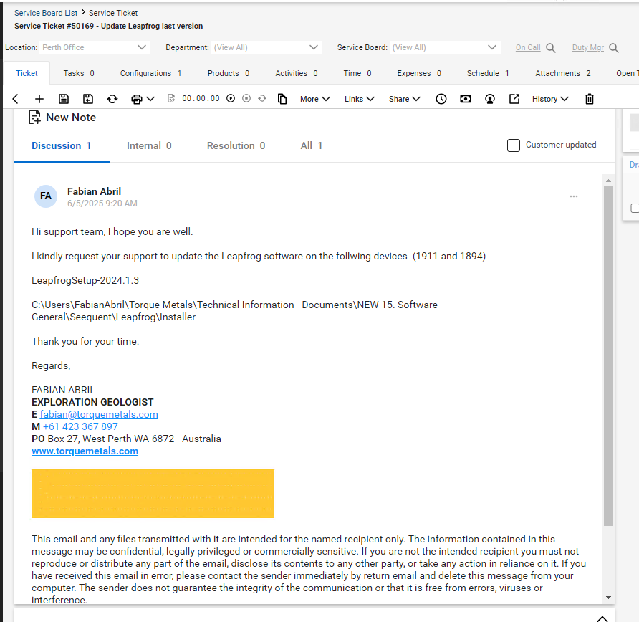Search On Call with magnifier icon
639x622 pixels.
(551, 48)
